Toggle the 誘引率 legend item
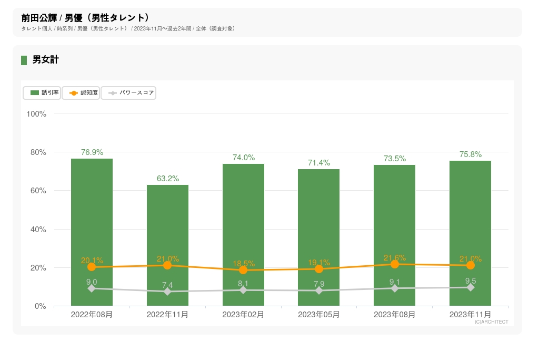This screenshot has width=539, height=343. coord(42,93)
